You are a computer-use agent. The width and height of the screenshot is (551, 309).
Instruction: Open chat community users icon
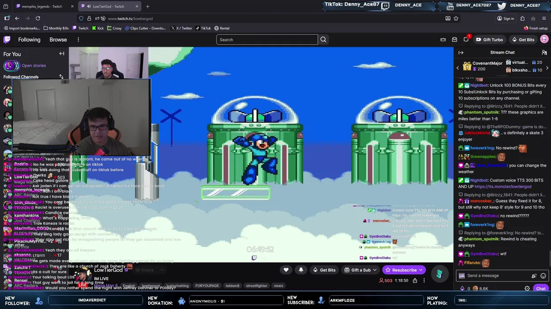pos(544,52)
